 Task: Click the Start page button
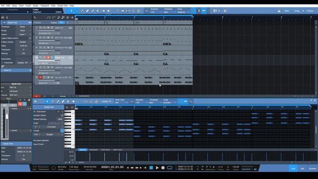pos(287,11)
